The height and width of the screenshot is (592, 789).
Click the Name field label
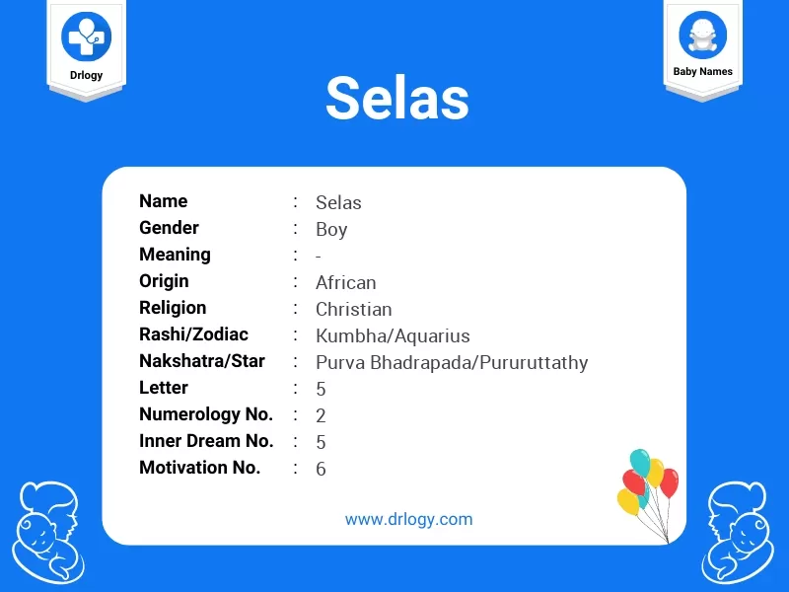tap(163, 201)
